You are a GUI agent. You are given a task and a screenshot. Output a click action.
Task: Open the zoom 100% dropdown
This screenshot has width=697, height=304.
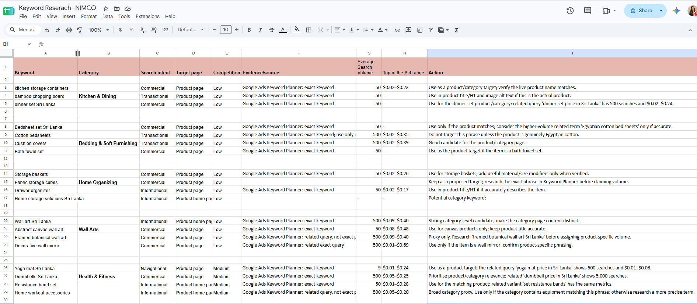(x=99, y=30)
